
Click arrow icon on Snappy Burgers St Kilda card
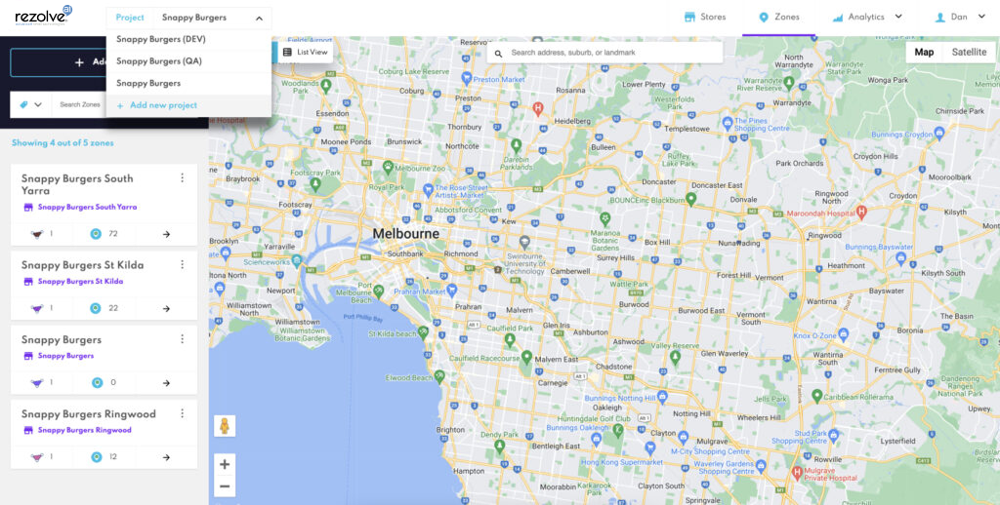pyautogui.click(x=166, y=308)
